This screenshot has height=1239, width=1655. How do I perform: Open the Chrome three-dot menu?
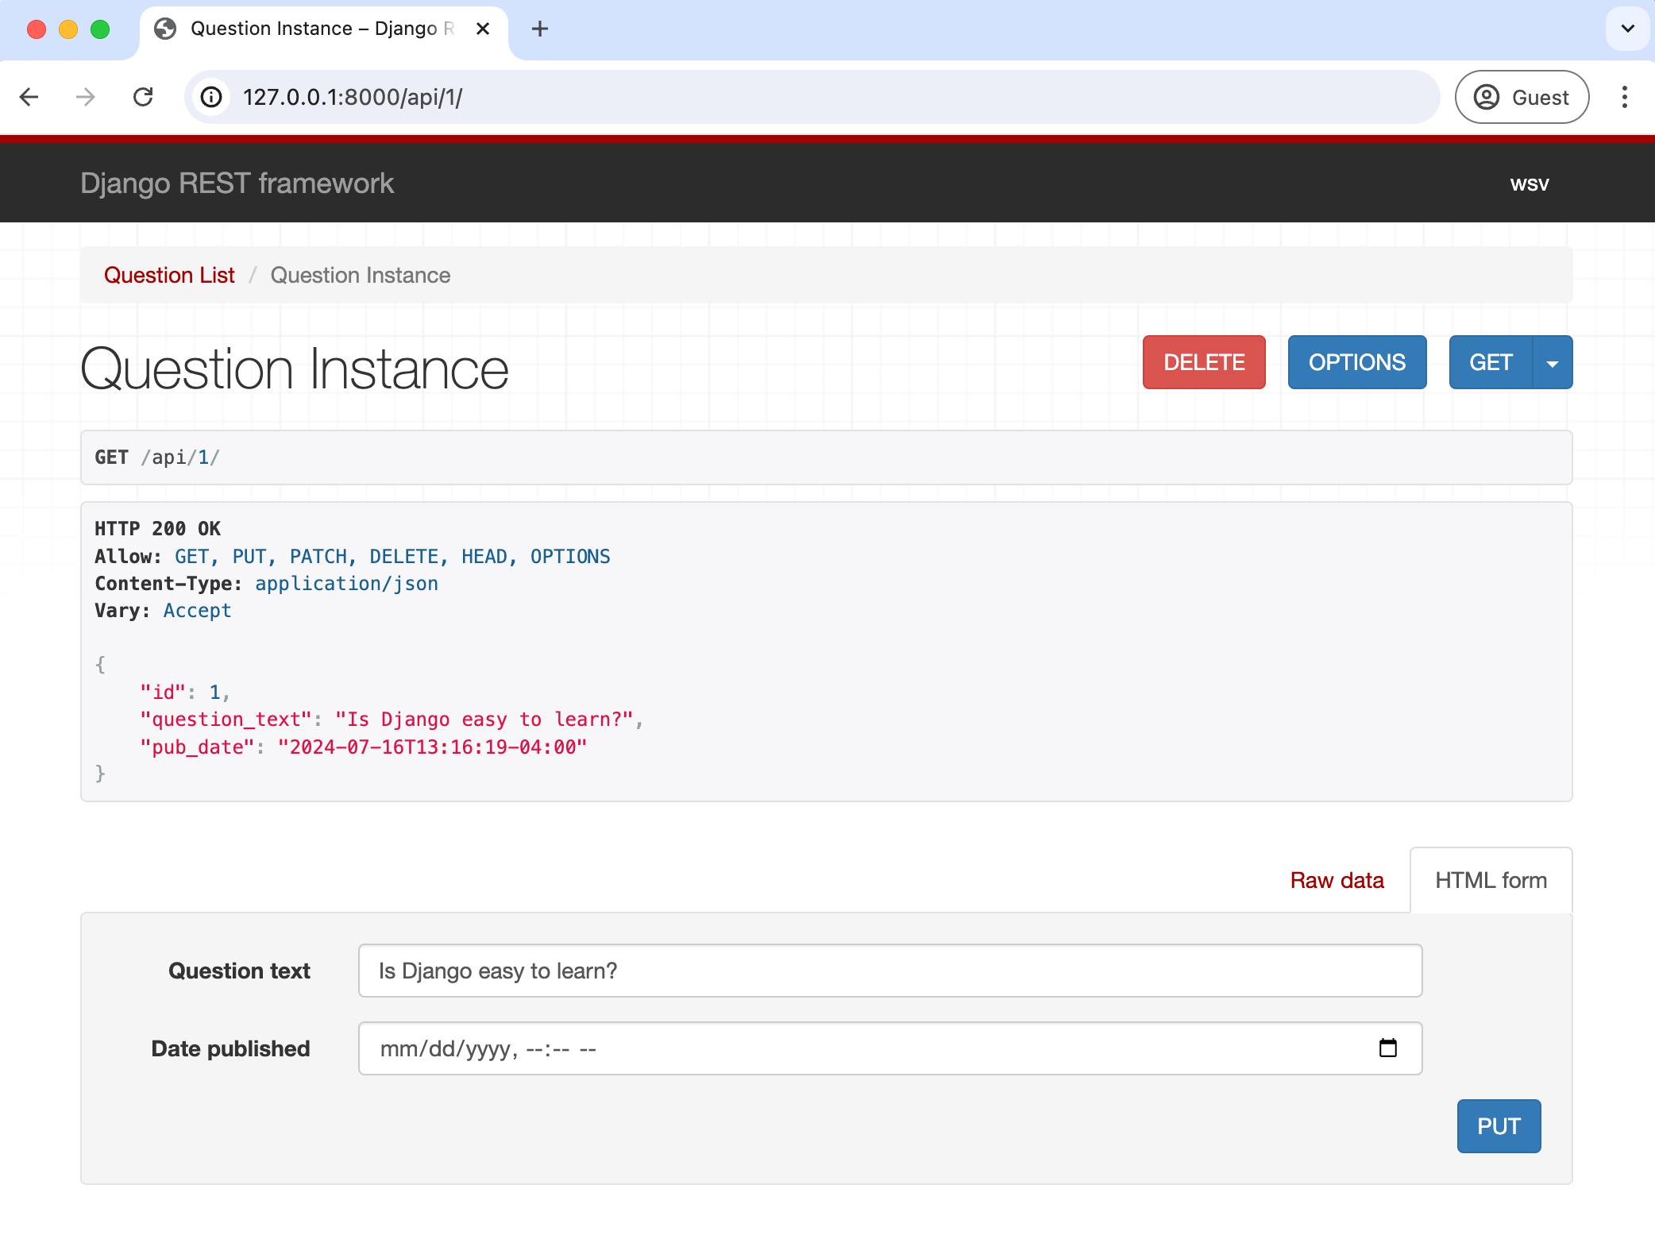pos(1624,97)
